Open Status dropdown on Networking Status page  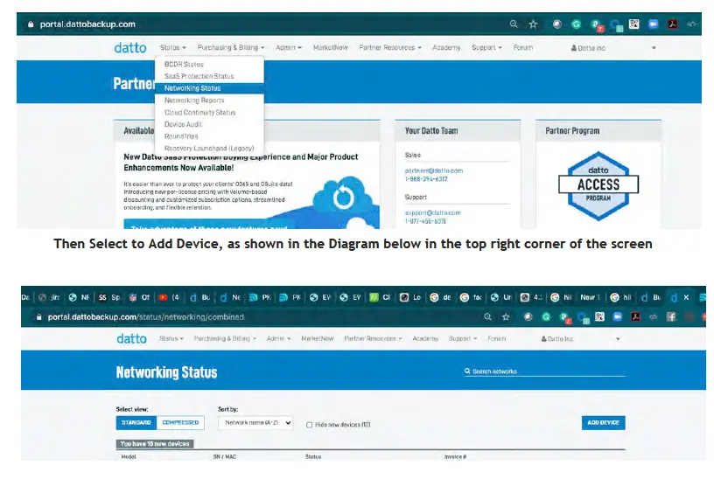pyautogui.click(x=171, y=339)
